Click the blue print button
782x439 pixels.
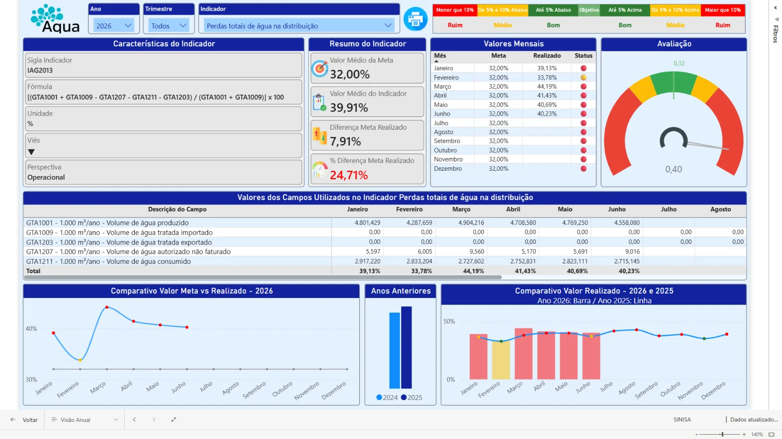click(415, 19)
